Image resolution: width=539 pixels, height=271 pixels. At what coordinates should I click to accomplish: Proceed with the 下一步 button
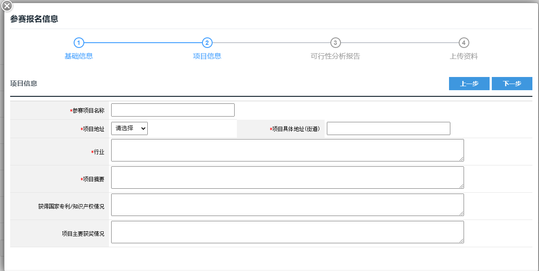512,84
